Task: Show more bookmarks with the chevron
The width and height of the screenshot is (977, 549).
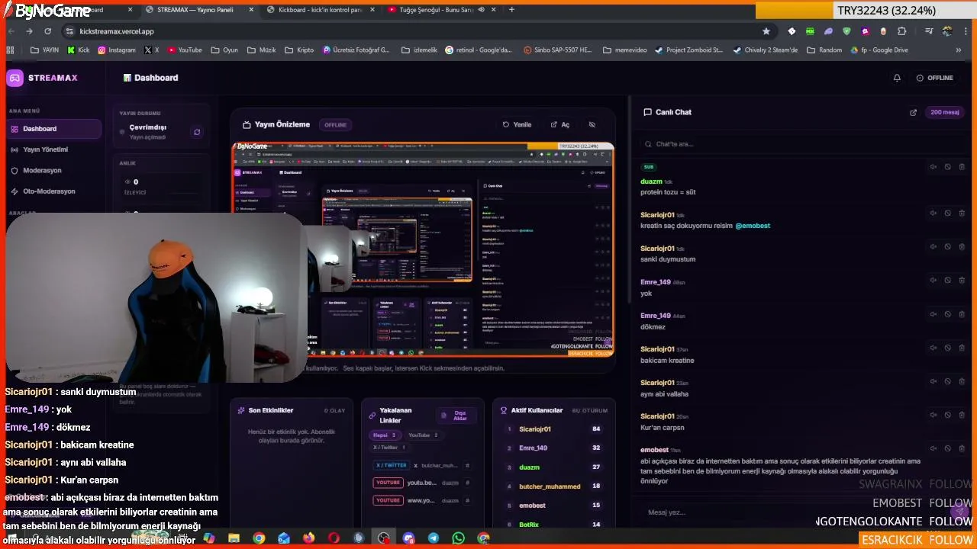Action: click(x=959, y=50)
